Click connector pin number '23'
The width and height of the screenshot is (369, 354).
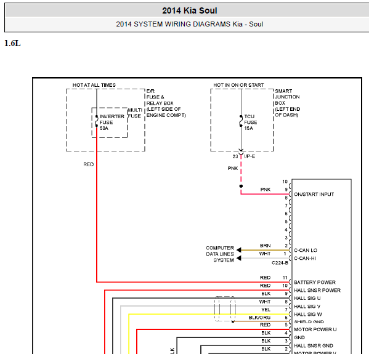click(x=235, y=156)
